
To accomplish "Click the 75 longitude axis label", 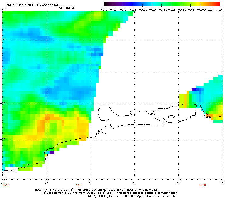I will (2, 183).
